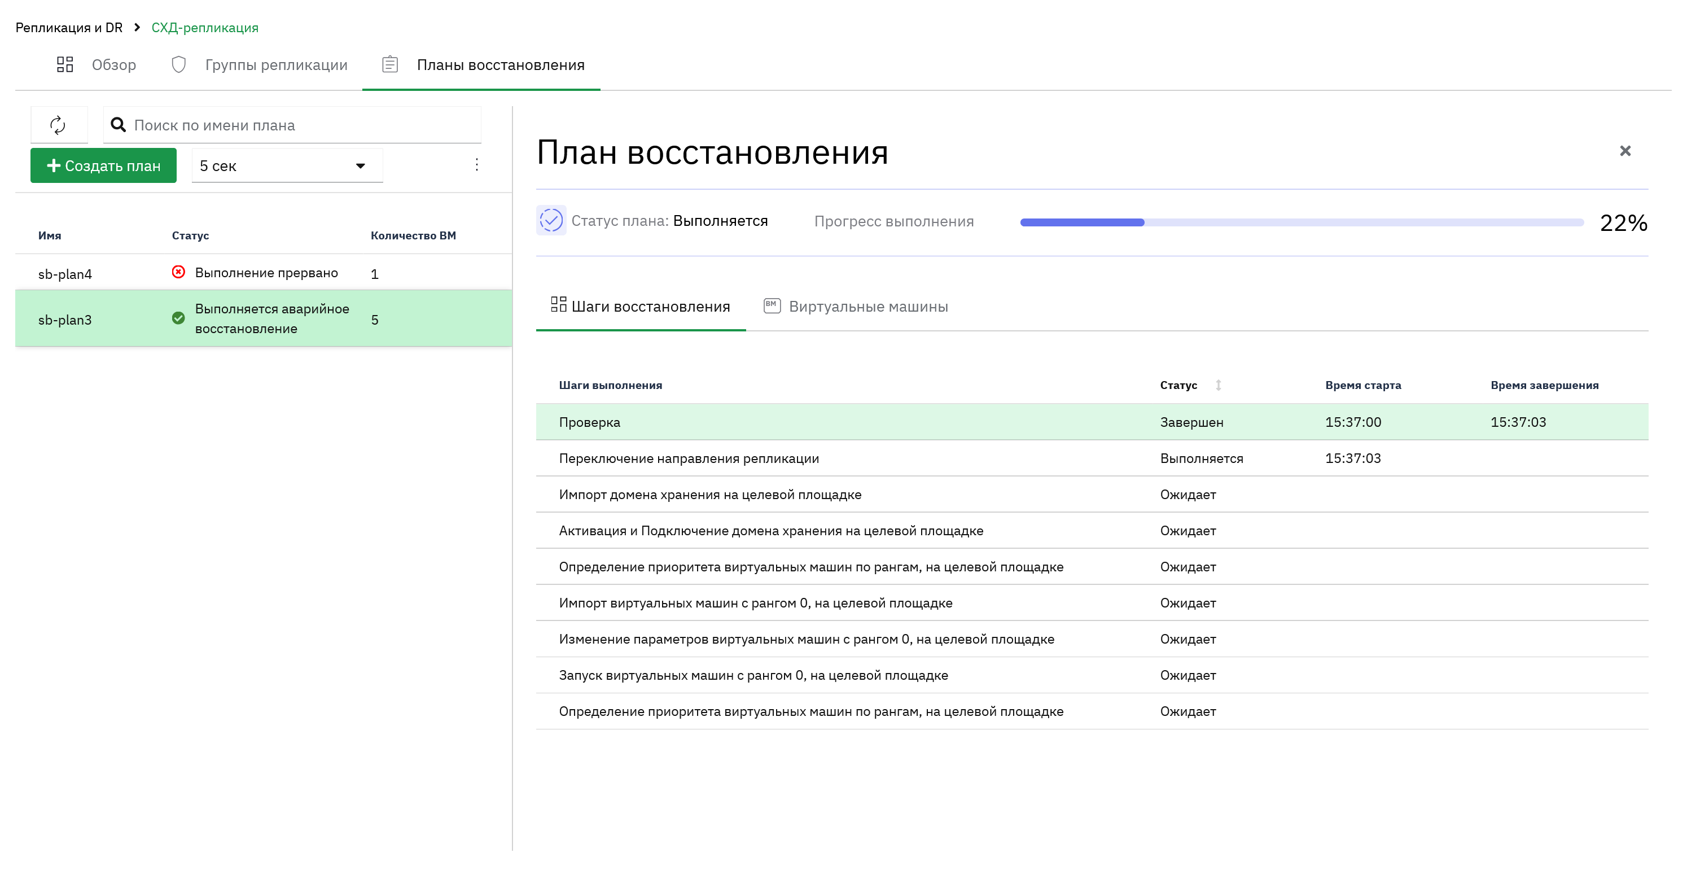Click the red error icon for sb-plan4
The width and height of the screenshot is (1687, 896).
(x=178, y=272)
